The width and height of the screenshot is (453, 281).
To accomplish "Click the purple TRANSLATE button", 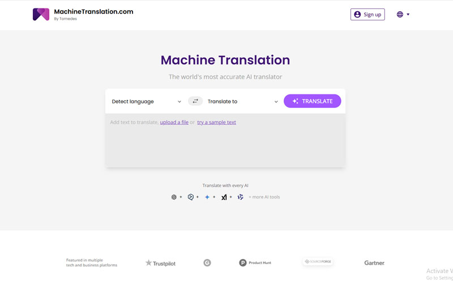I will click(x=313, y=101).
